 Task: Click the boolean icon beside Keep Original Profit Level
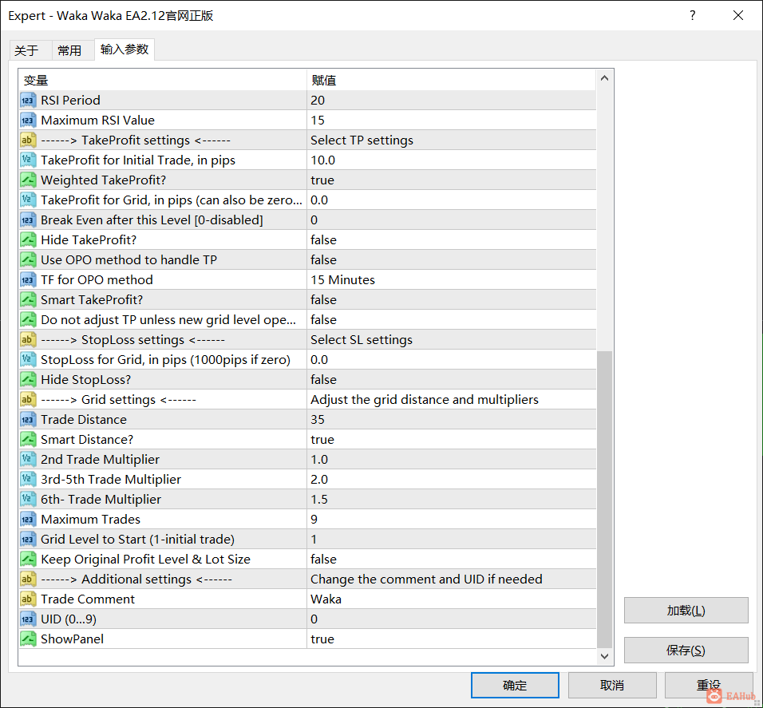pyautogui.click(x=28, y=559)
